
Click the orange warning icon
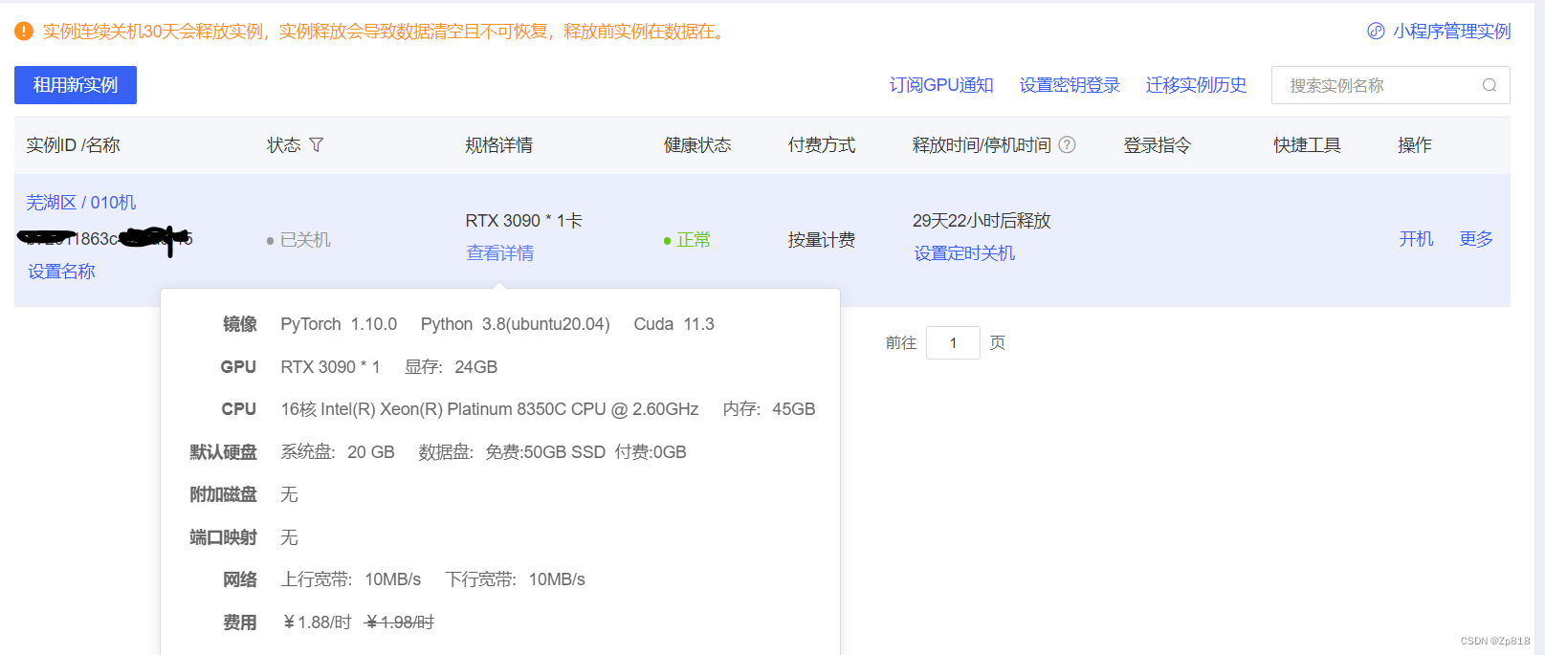point(24,32)
